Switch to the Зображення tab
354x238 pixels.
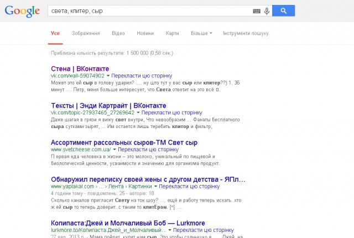tap(86, 33)
